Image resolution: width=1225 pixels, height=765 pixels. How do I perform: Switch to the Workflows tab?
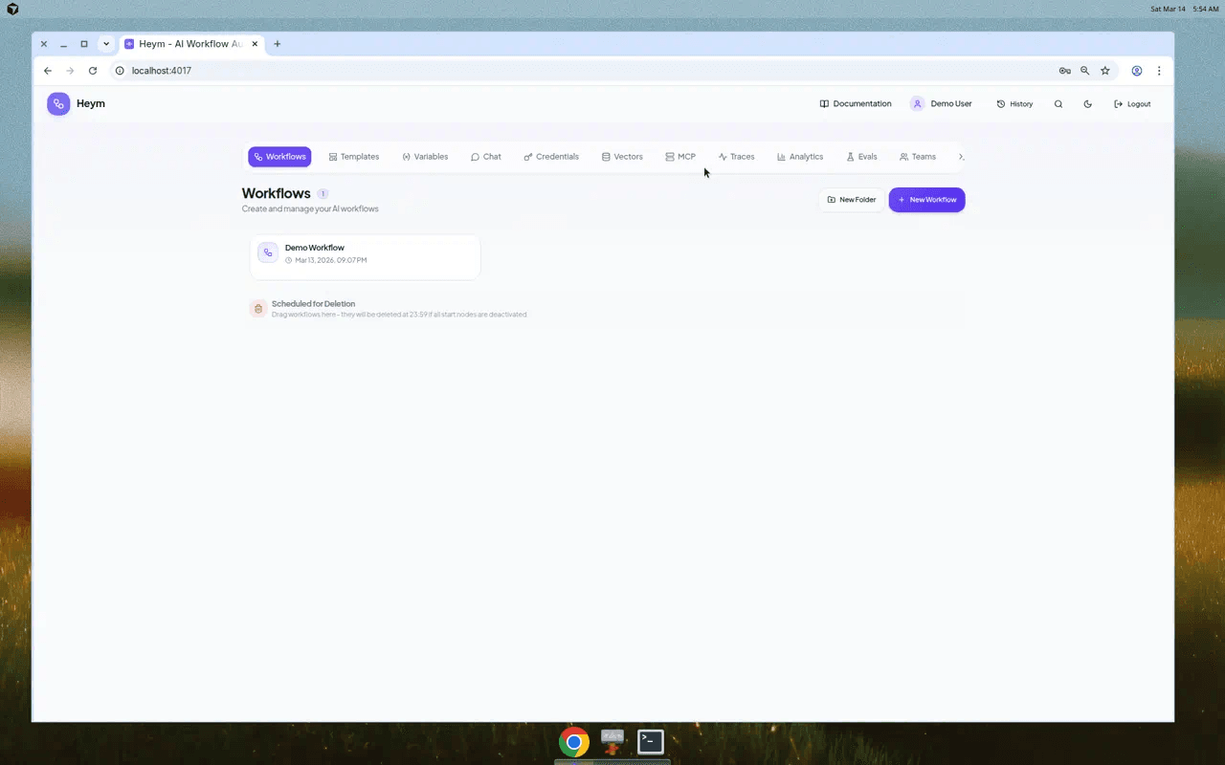tap(279, 156)
